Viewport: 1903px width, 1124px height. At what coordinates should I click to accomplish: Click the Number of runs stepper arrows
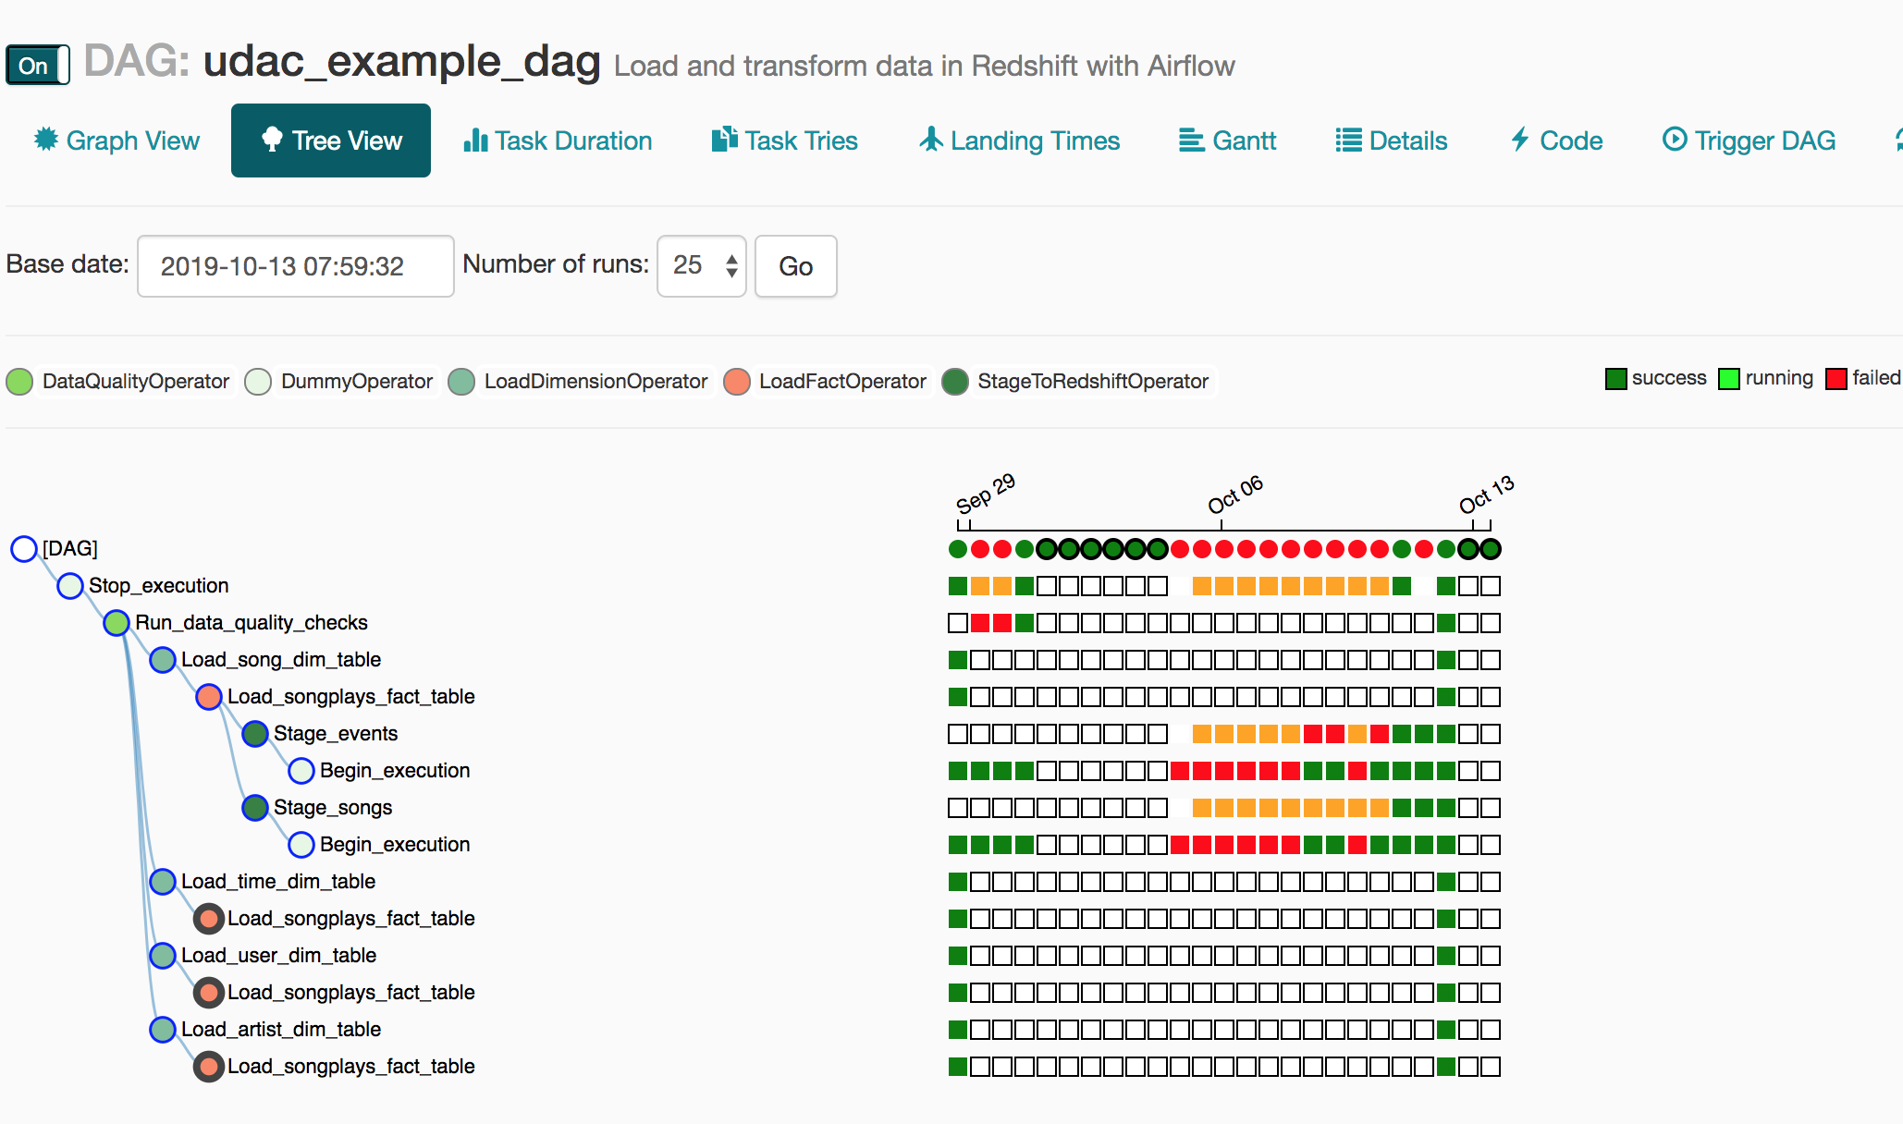click(731, 266)
